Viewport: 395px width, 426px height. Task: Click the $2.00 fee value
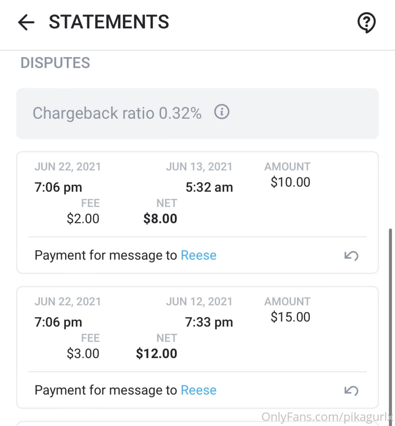[x=83, y=219]
